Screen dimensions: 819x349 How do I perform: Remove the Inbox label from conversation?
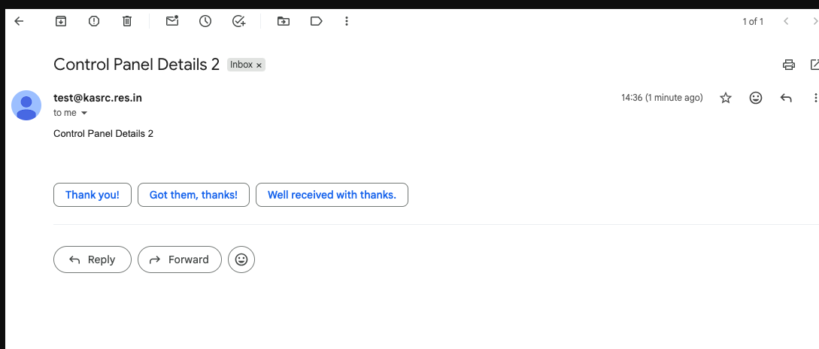(x=259, y=65)
